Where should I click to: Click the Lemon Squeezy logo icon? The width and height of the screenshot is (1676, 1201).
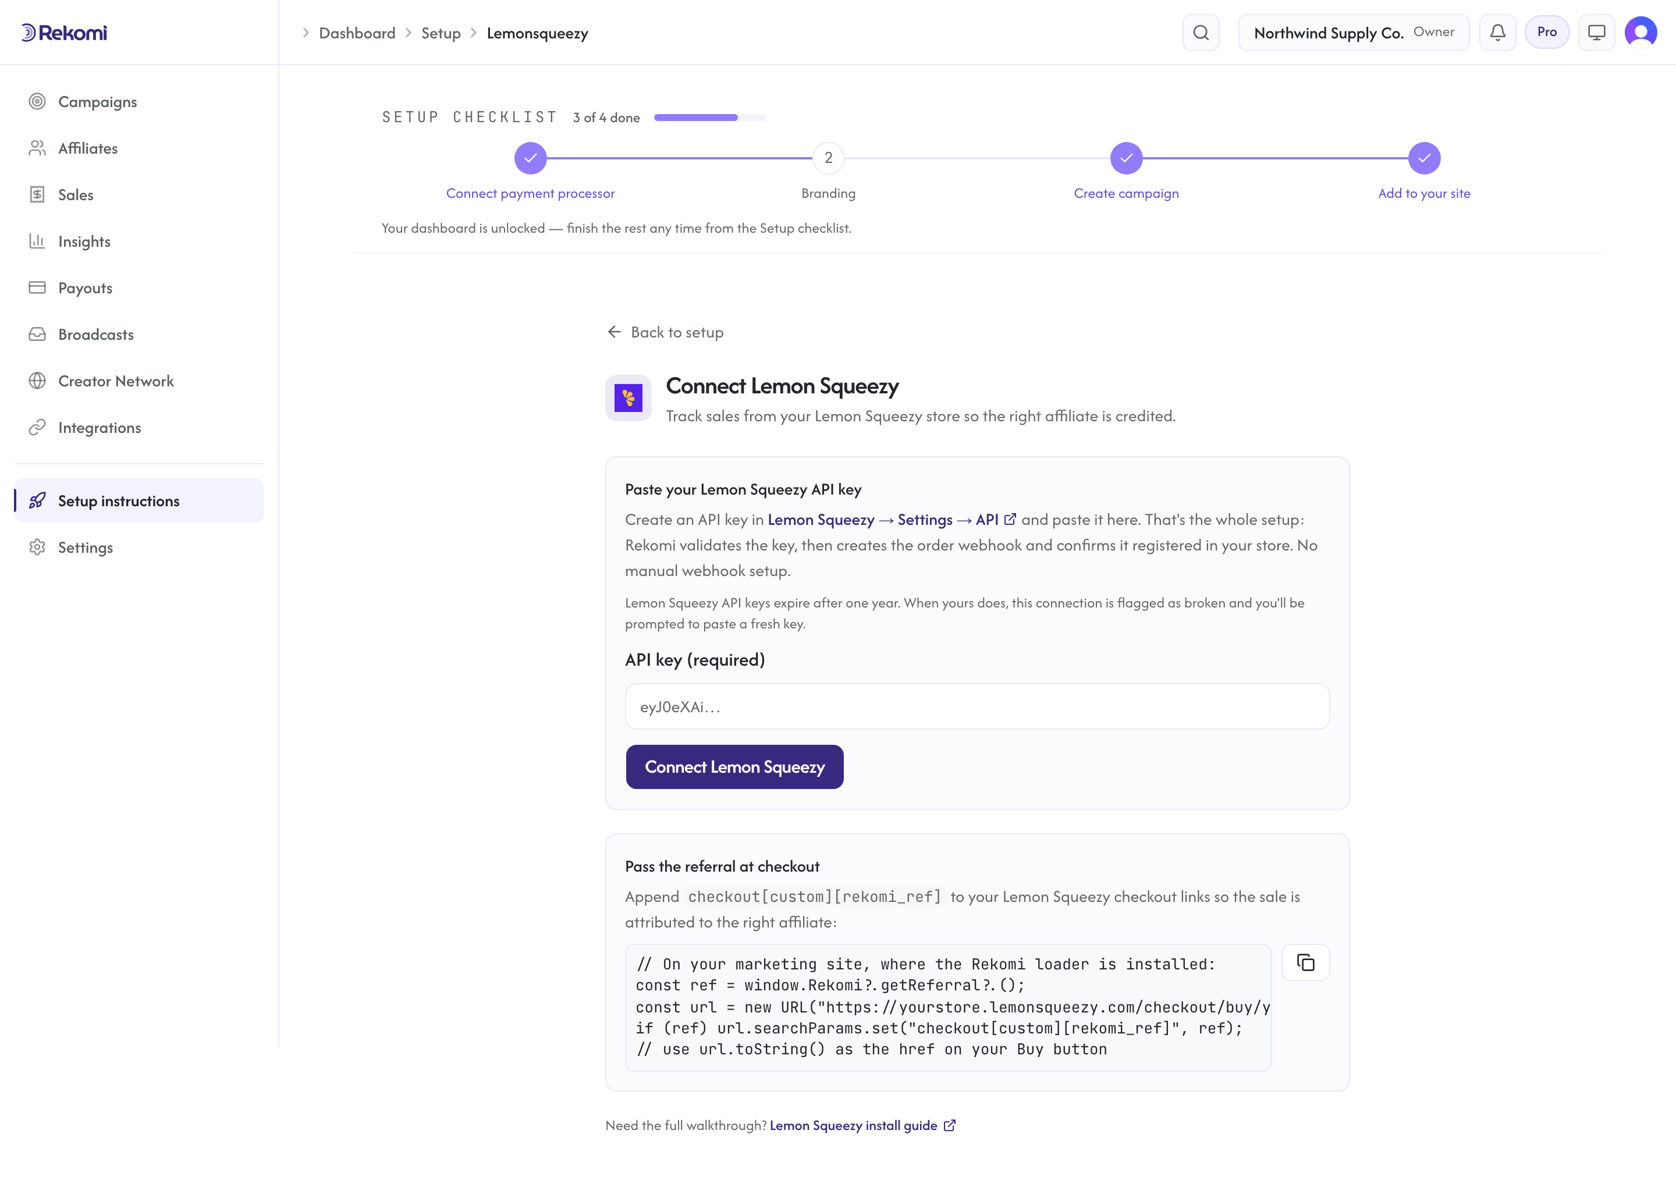click(628, 397)
